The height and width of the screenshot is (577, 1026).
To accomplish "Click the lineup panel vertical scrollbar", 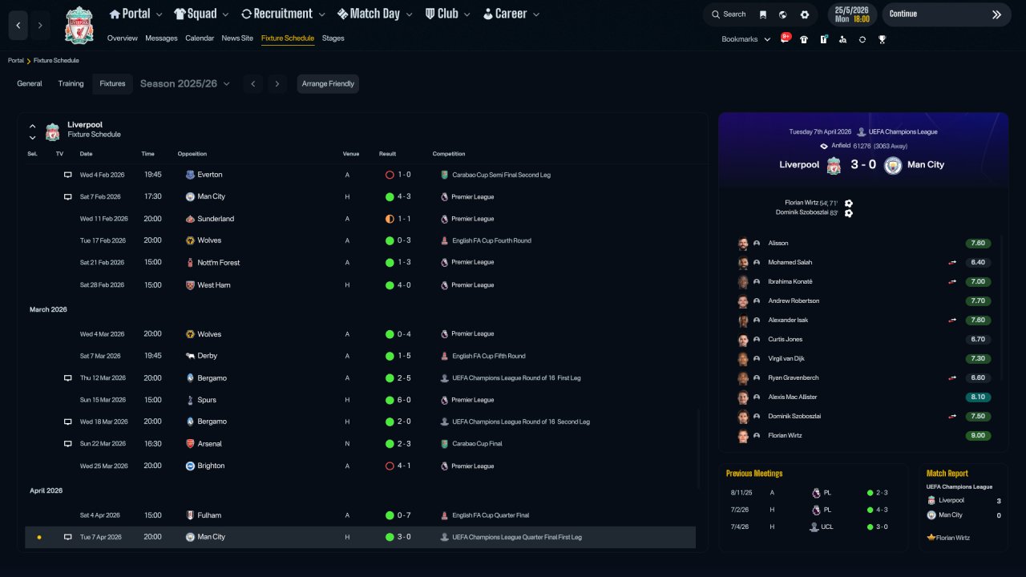I will pos(1001,309).
